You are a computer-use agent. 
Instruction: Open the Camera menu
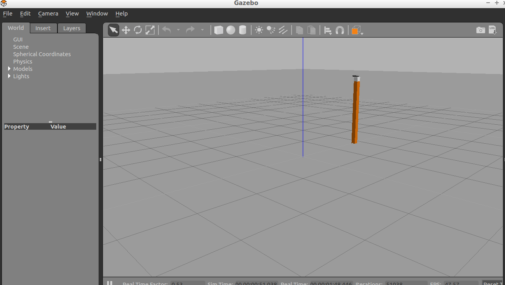[x=48, y=14]
